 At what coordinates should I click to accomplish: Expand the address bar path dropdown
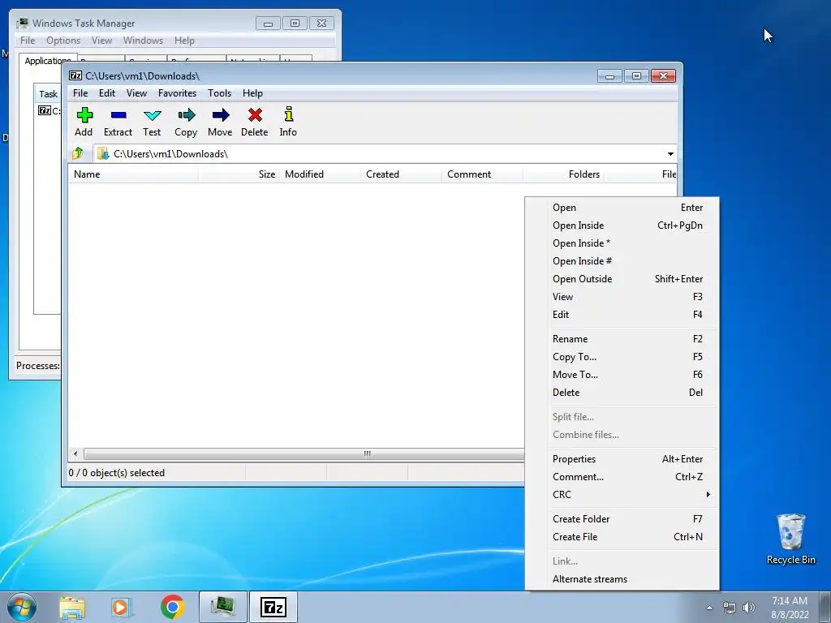[x=670, y=153]
